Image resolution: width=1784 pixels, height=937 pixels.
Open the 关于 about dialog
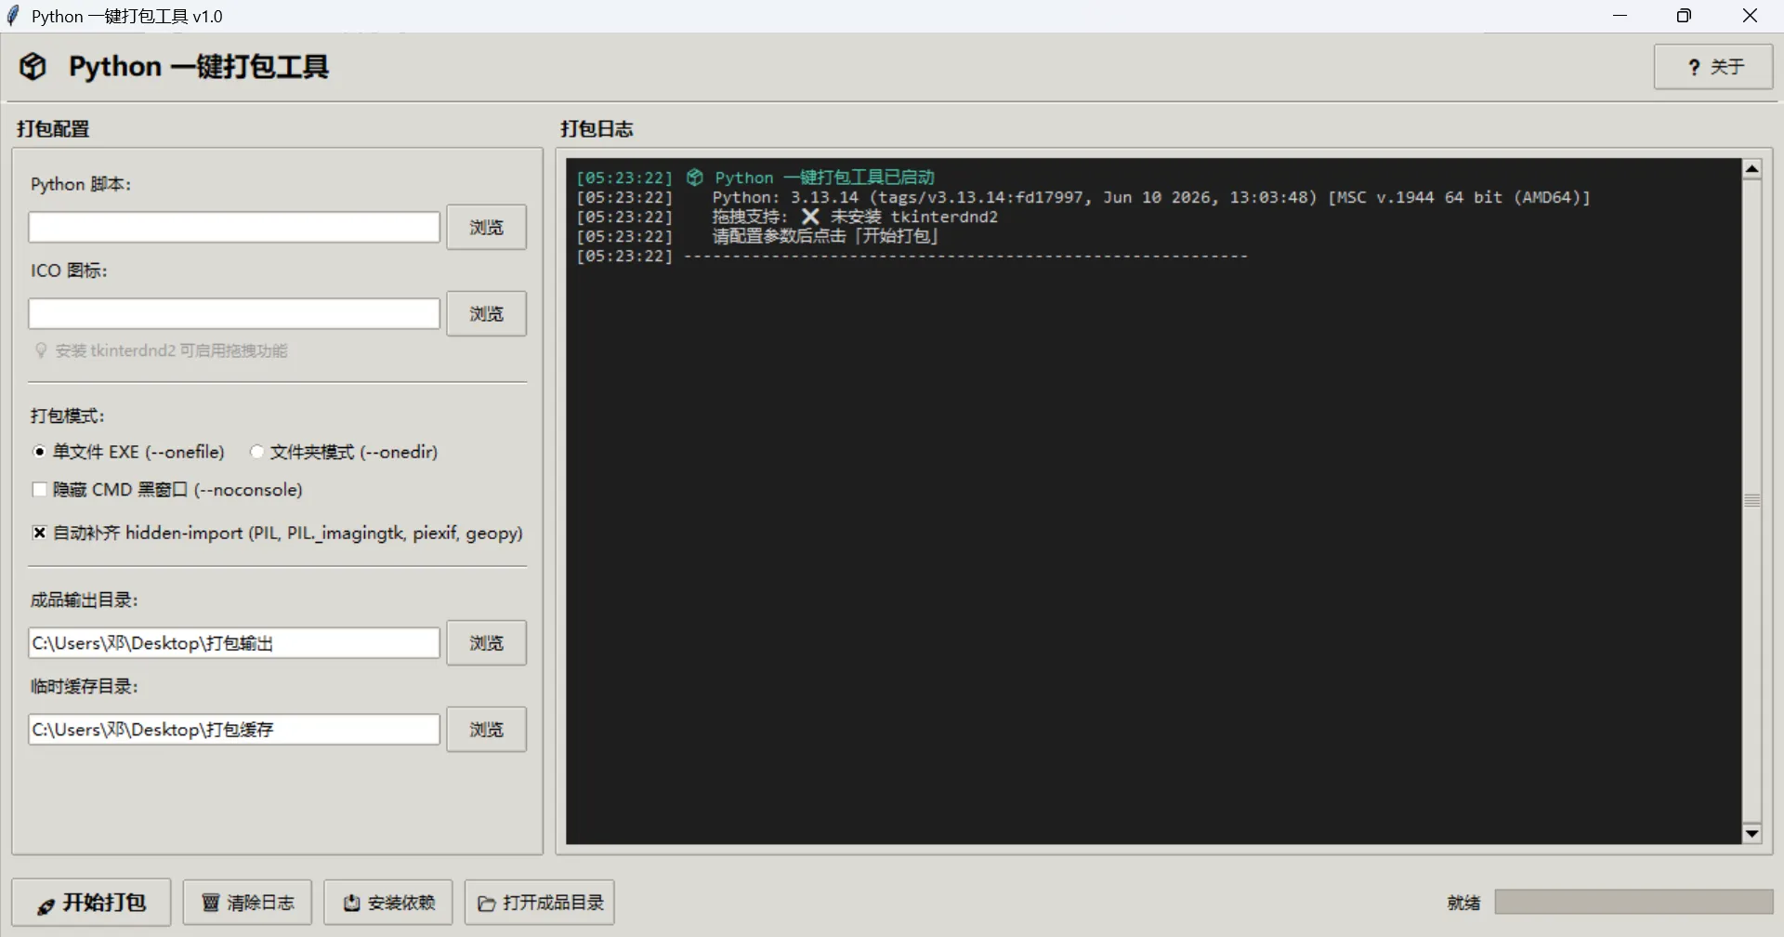point(1713,67)
